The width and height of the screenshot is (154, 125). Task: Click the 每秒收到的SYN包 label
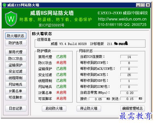pos(94,63)
